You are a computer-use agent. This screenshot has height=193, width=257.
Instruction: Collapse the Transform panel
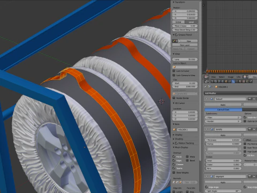coord(173,2)
